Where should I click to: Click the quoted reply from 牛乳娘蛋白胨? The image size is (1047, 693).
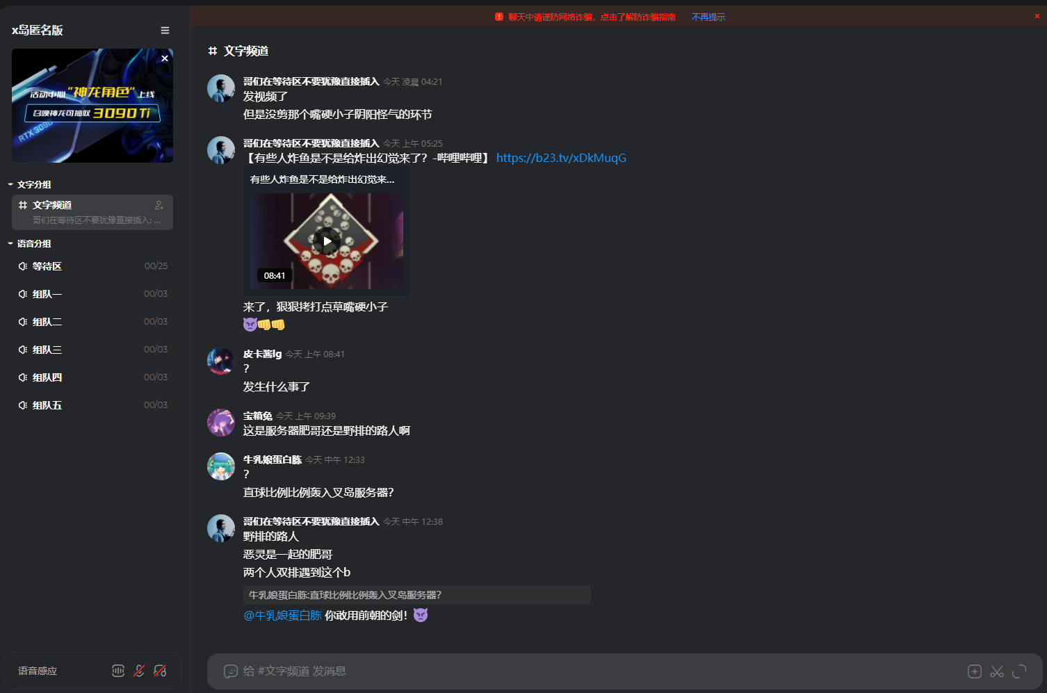pyautogui.click(x=417, y=595)
